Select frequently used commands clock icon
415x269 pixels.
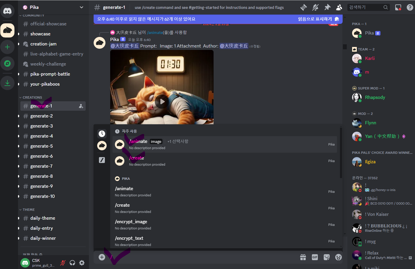[102, 134]
